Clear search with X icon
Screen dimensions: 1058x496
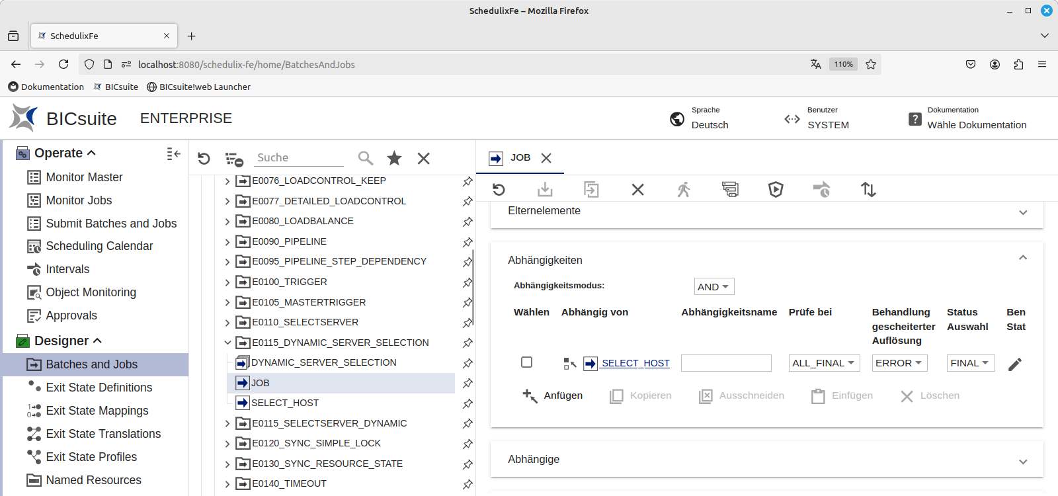[x=424, y=158]
